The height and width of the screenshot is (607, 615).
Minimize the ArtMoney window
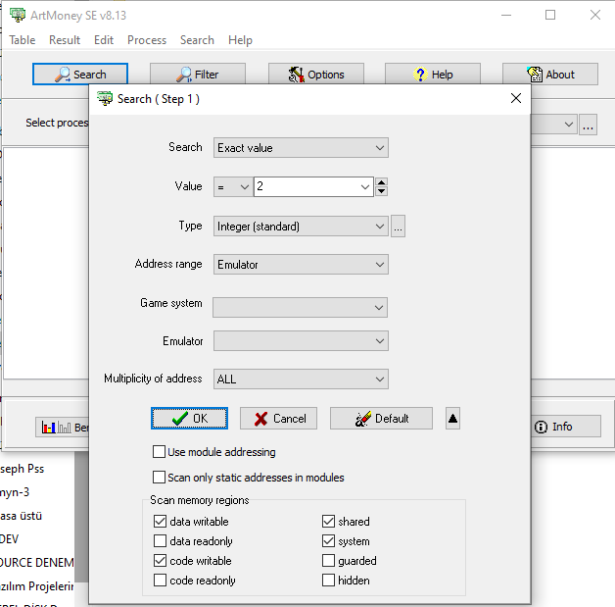tap(506, 15)
